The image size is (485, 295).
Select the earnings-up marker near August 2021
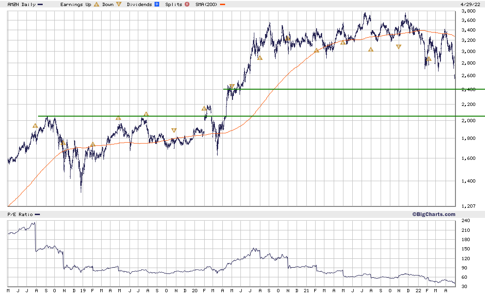371,49
